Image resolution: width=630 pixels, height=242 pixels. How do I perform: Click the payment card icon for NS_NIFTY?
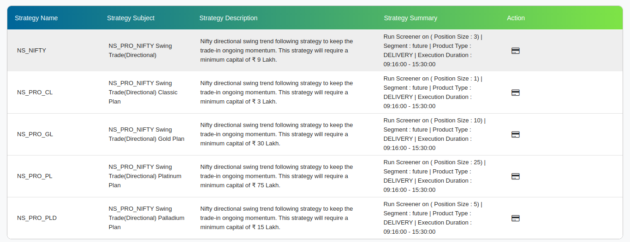coord(516,51)
